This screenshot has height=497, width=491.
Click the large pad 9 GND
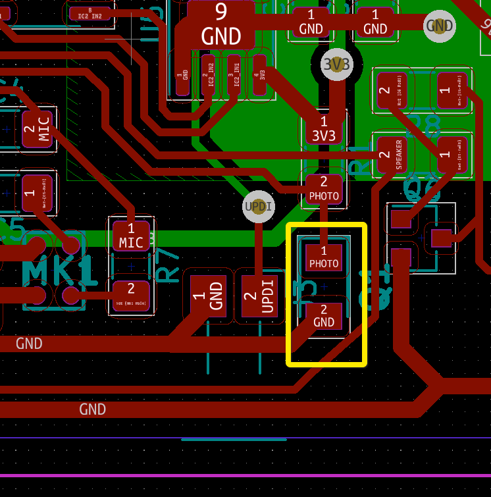pyautogui.click(x=221, y=25)
